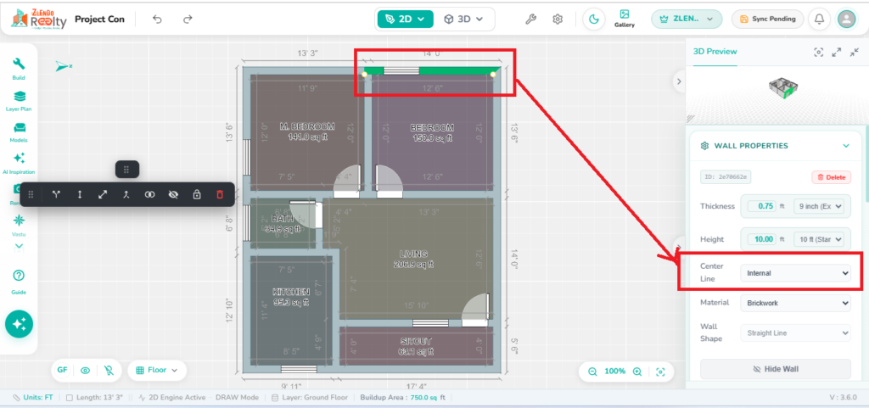
Task: Zoom in the canvas with plus magnifier
Action: 637,372
